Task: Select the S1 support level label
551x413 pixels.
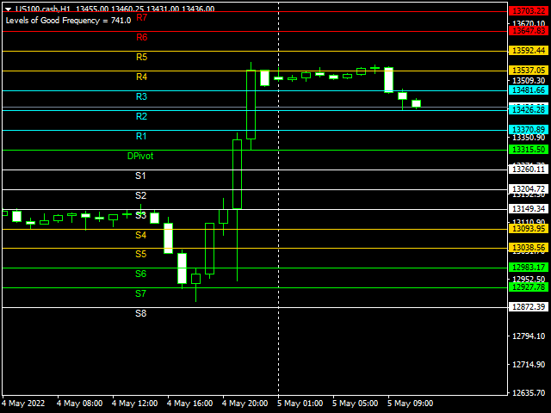Action: click(x=140, y=176)
